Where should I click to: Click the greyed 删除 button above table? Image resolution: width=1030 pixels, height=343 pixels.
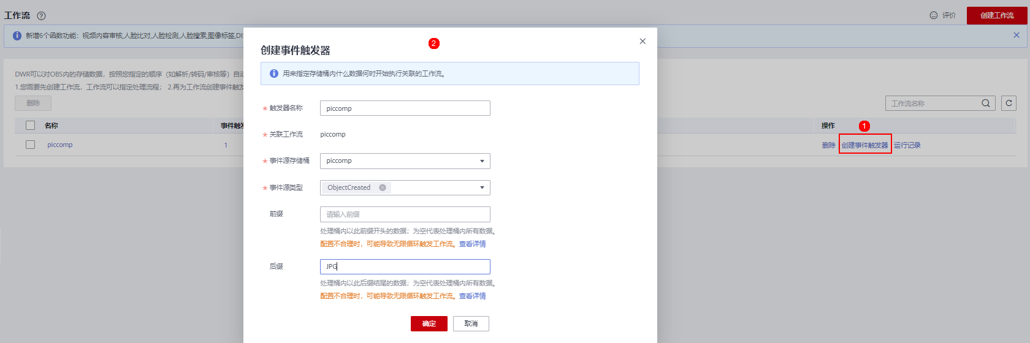pyautogui.click(x=33, y=104)
